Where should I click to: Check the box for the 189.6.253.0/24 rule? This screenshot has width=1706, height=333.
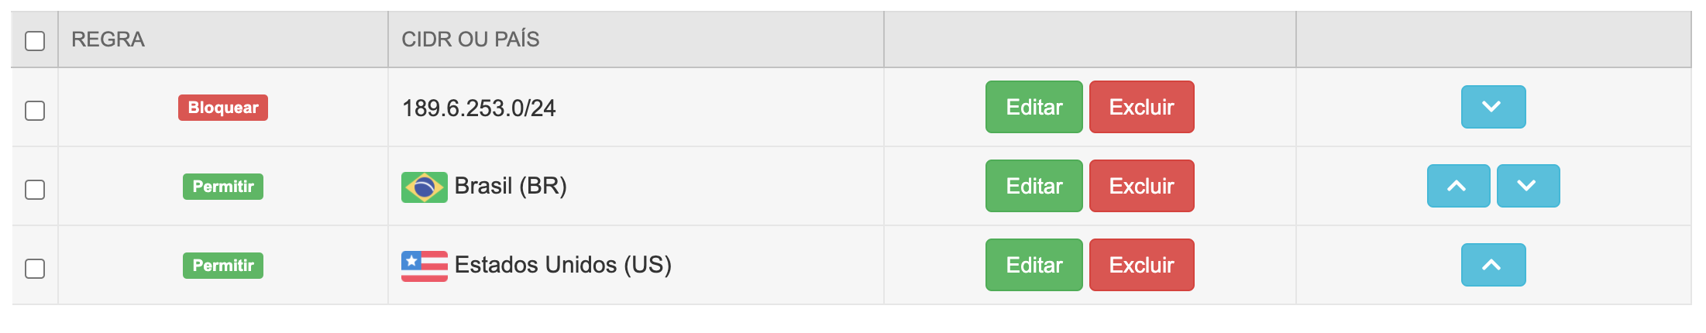[x=35, y=111]
